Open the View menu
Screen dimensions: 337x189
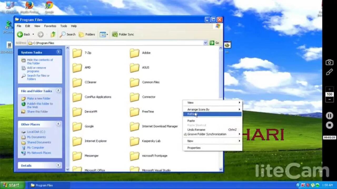(37, 26)
